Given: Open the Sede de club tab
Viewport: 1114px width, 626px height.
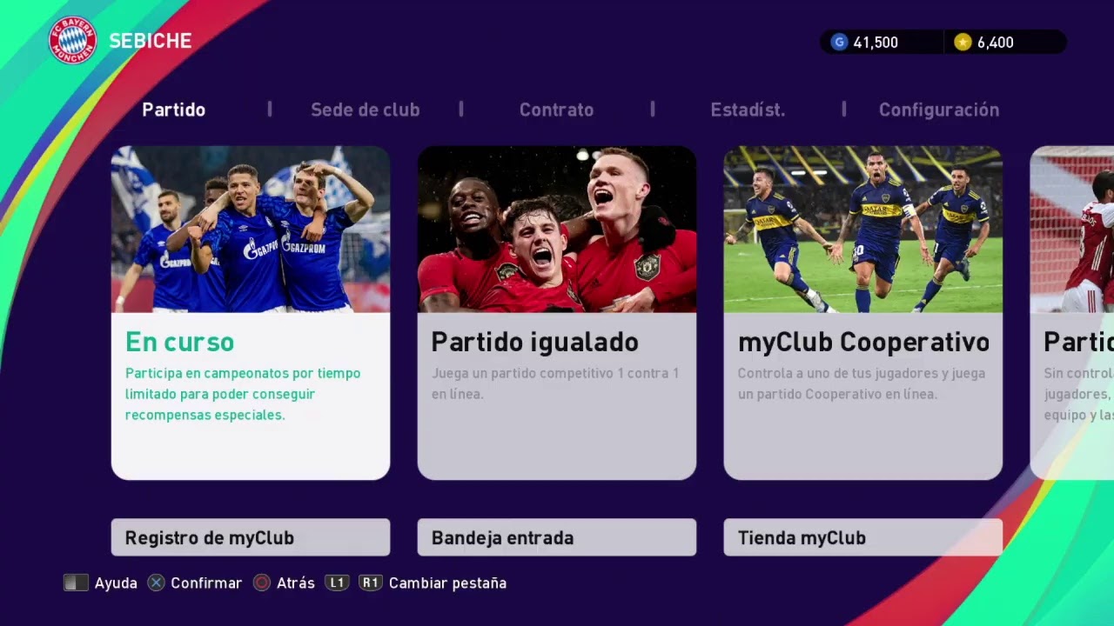Looking at the screenshot, I should (x=366, y=110).
